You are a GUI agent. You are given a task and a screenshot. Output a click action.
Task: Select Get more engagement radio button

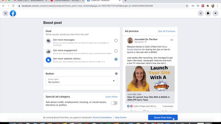(x=116, y=51)
